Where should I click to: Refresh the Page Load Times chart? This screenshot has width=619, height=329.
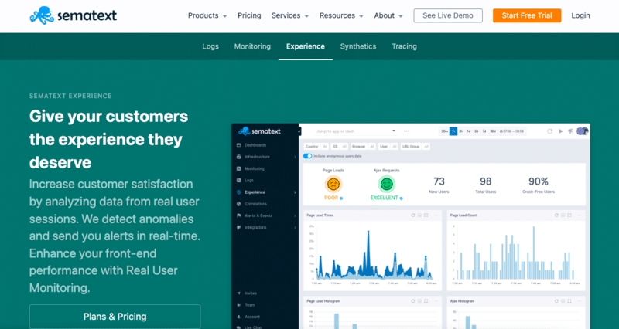413,215
